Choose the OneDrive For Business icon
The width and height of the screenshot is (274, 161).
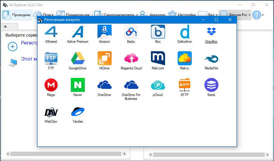pos(131,85)
